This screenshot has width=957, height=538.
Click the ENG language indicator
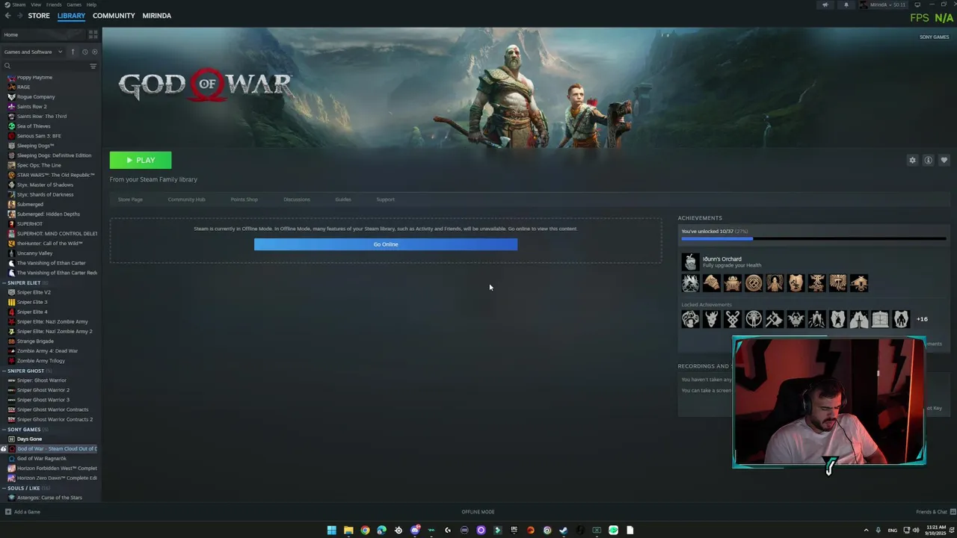pos(892,530)
